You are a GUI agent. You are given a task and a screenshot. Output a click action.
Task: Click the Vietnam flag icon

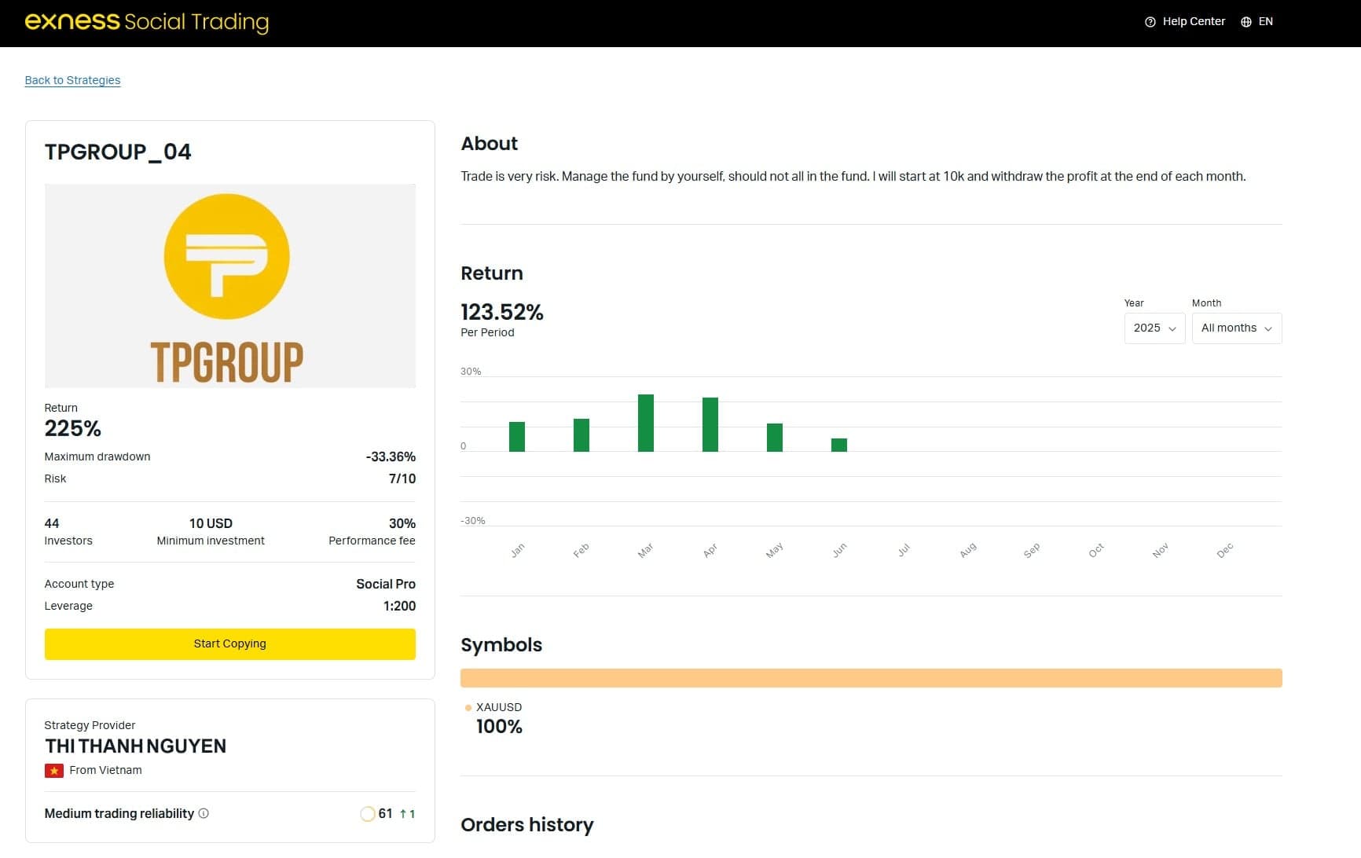pyautogui.click(x=54, y=771)
